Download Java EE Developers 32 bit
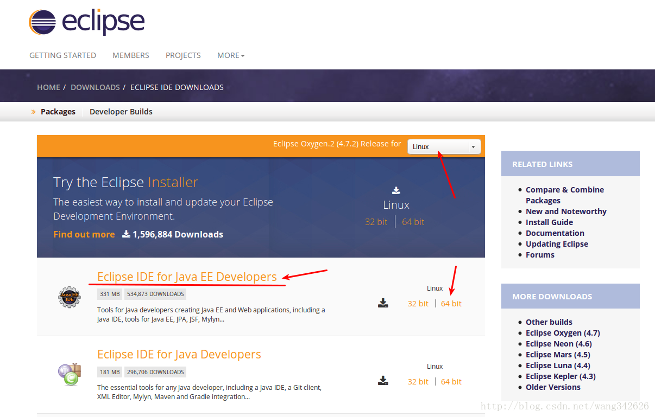Viewport: 655px width, 417px height. pyautogui.click(x=418, y=304)
